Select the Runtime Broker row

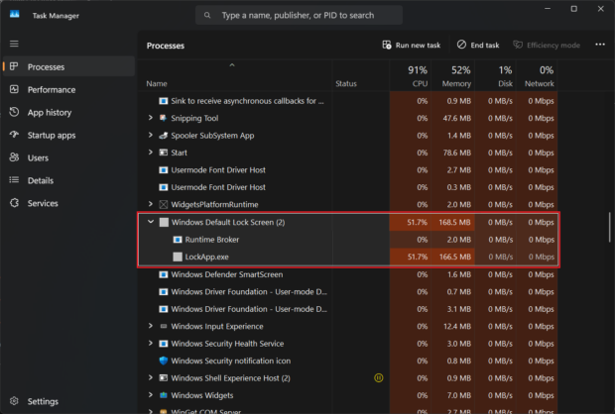(348, 240)
